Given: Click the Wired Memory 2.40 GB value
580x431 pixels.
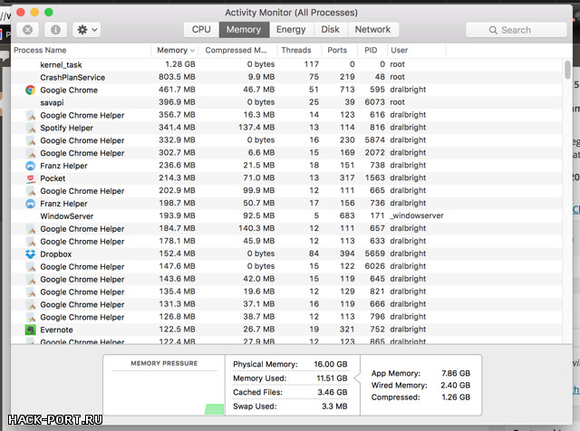Looking at the screenshot, I should click(455, 385).
